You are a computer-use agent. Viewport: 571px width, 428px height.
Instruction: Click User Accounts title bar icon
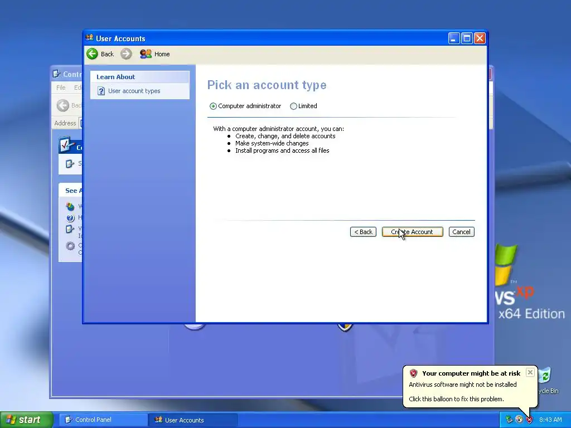[x=89, y=38]
